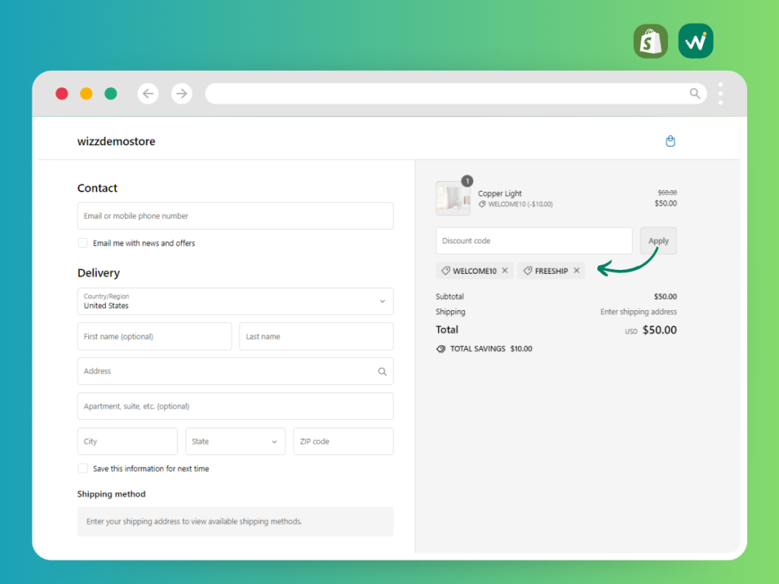Click the Subtotal $50.00 value
Viewport: 779px width, 584px height.
(665, 297)
